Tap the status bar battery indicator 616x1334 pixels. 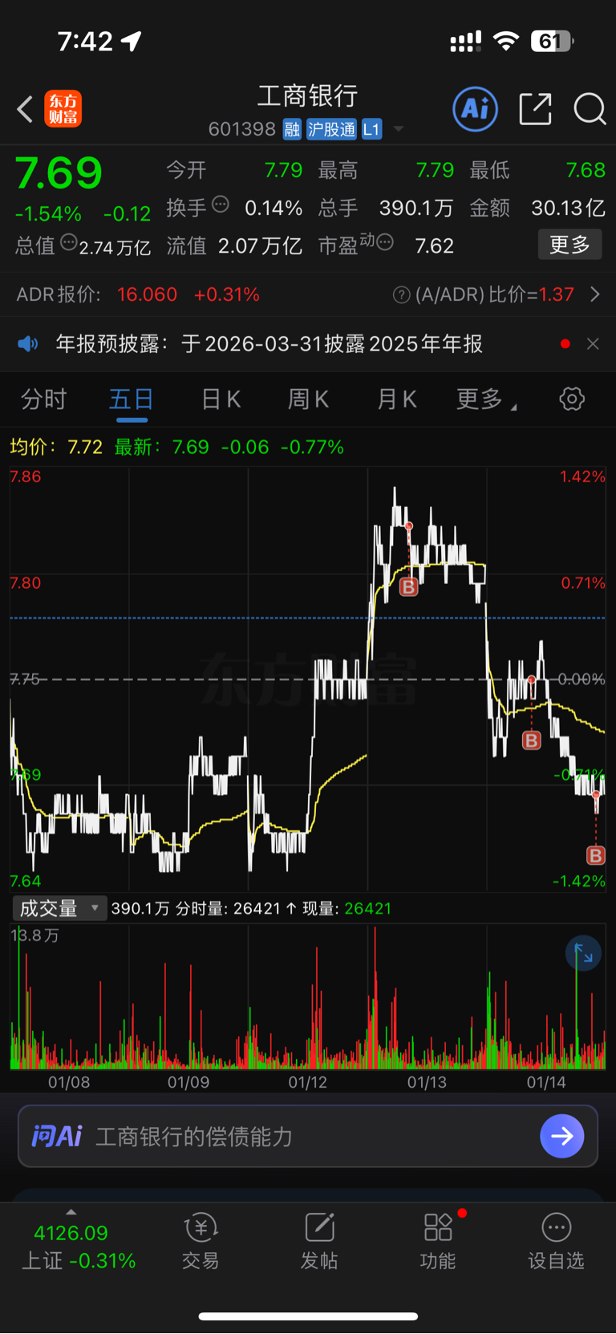pyautogui.click(x=551, y=41)
